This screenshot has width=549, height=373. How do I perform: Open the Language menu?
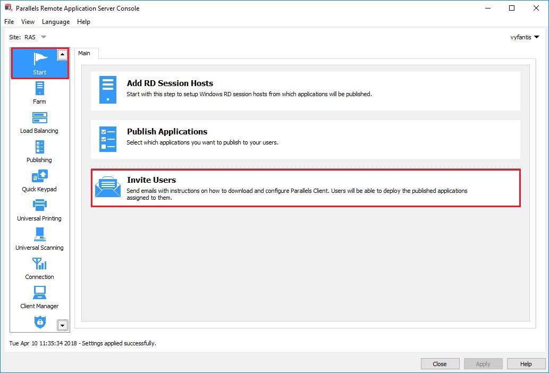click(55, 22)
